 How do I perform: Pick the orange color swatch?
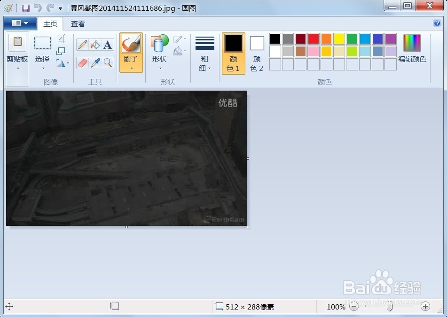pyautogui.click(x=326, y=39)
